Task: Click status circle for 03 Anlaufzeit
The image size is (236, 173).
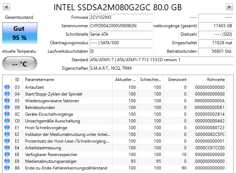Action: coord(7,87)
